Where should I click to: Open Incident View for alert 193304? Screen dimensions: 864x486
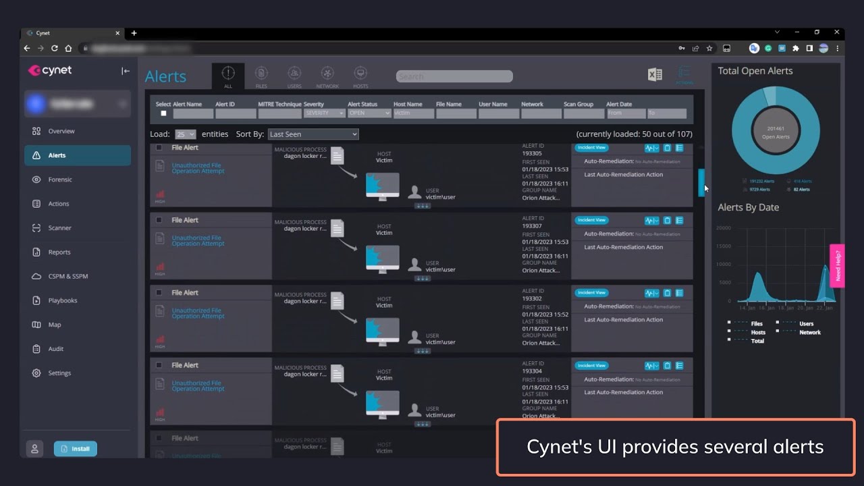coord(591,365)
